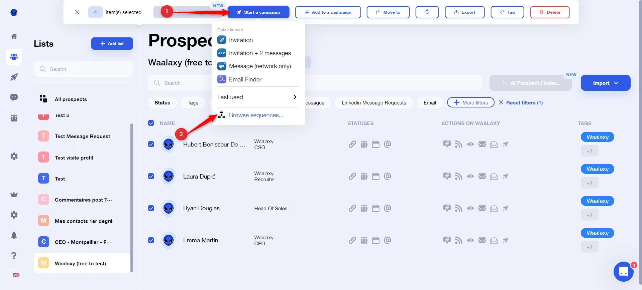Toggle profile visit eye for Emma Martín
Image resolution: width=642 pixels, height=290 pixels.
click(x=470, y=240)
